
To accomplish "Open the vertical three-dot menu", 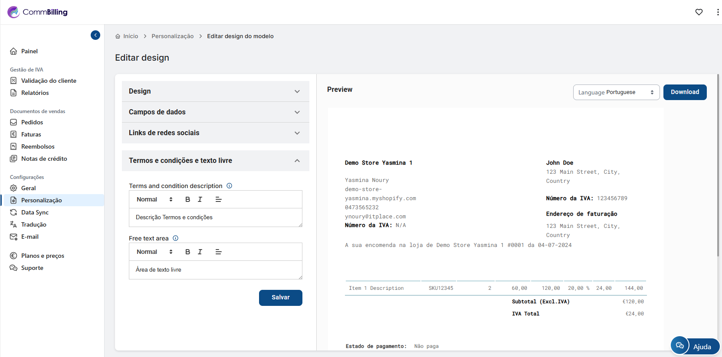I will point(718,12).
